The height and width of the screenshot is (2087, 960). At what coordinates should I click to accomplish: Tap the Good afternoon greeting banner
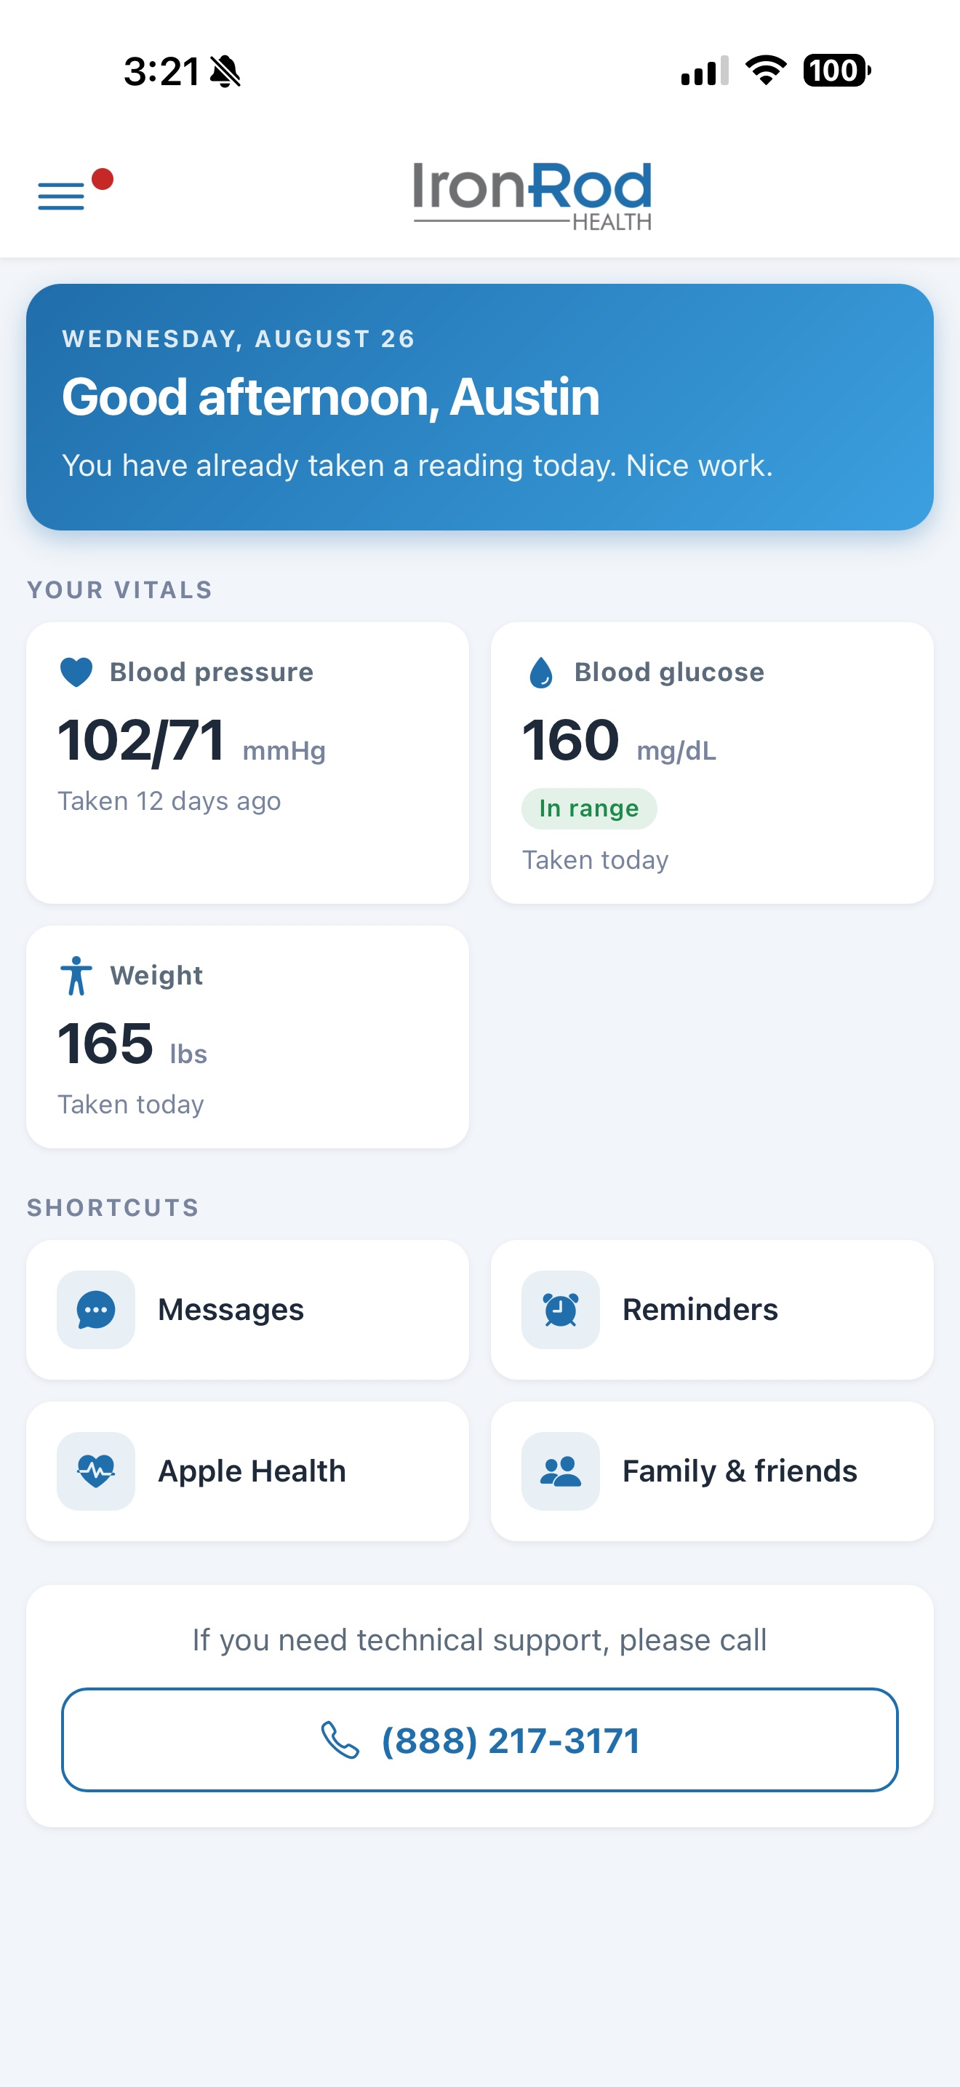pos(480,407)
